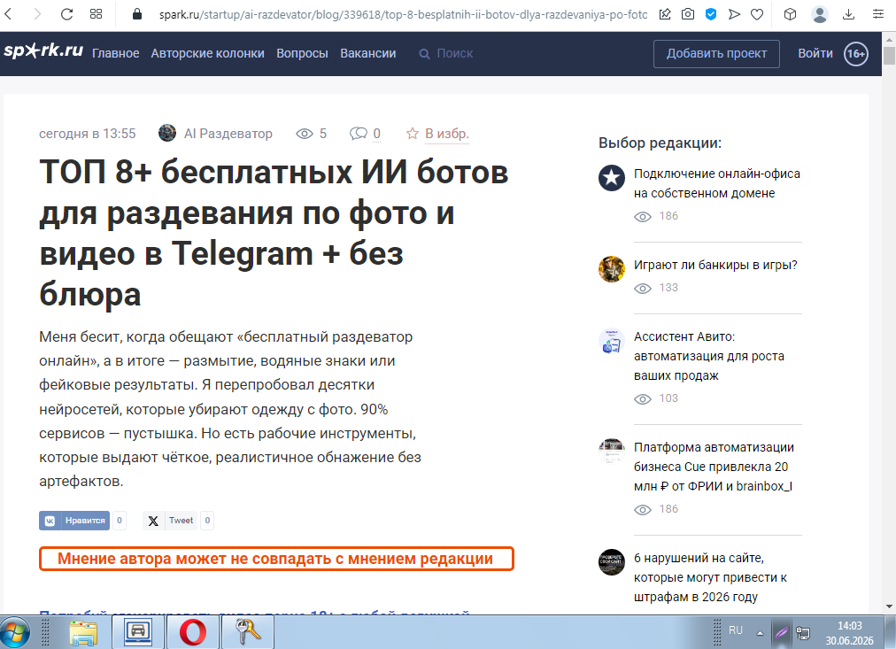
Task: Open File Explorer from the taskbar
Action: [83, 633]
